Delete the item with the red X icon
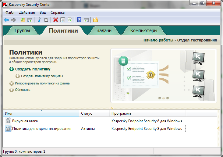Image resolution: width=223 pixels, height=157 pixels. tap(56, 20)
